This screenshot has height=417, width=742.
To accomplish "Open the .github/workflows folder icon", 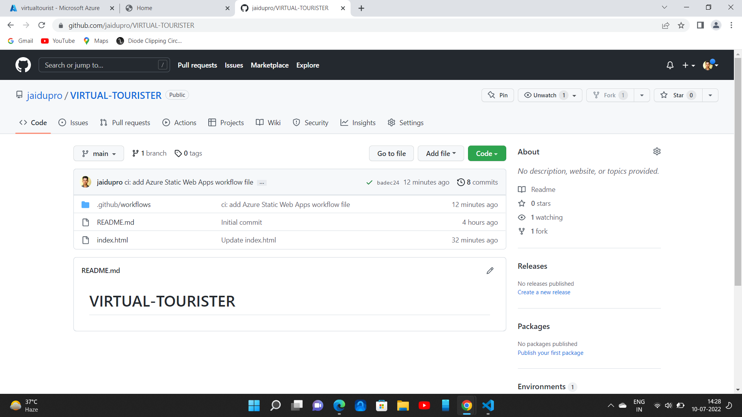I will [x=85, y=204].
